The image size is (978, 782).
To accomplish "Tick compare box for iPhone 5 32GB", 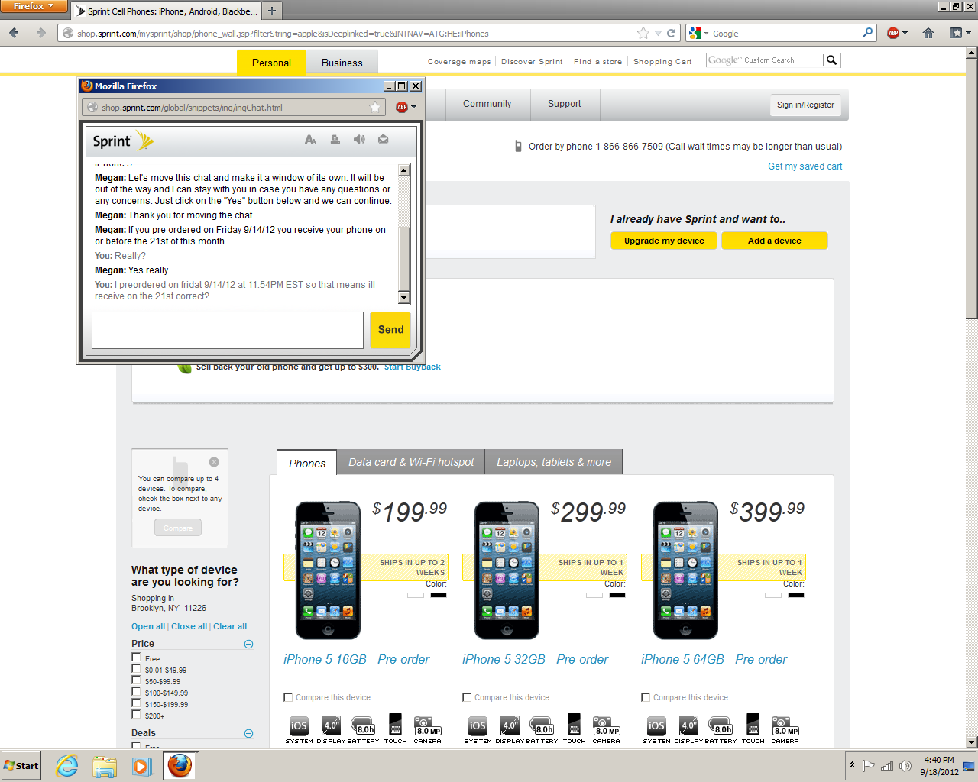I will tap(467, 697).
